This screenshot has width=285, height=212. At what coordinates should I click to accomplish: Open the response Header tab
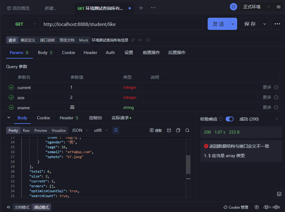tap(69, 118)
